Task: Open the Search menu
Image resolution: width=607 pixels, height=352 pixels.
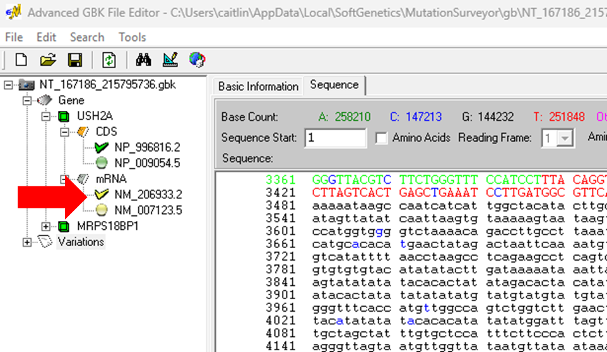Action: point(87,37)
